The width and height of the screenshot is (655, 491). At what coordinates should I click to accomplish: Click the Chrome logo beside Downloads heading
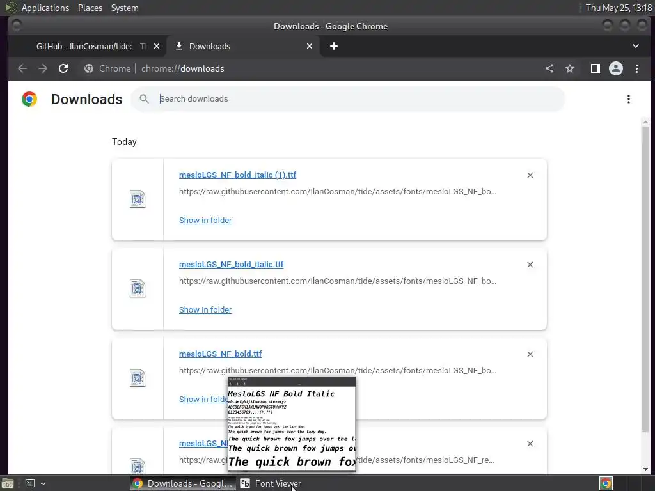29,99
